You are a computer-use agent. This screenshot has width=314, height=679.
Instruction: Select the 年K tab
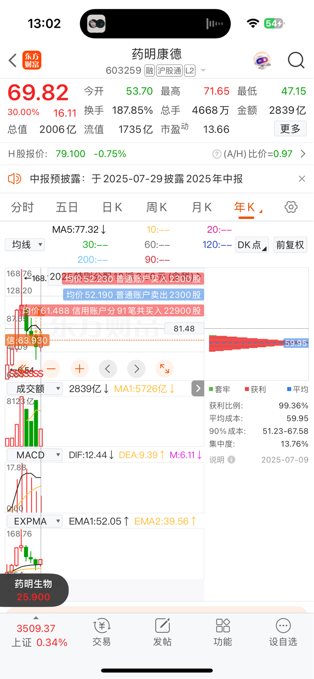pyautogui.click(x=245, y=207)
